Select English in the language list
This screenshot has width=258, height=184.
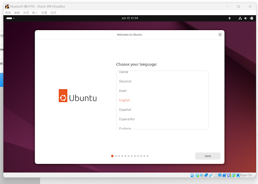pos(162,100)
